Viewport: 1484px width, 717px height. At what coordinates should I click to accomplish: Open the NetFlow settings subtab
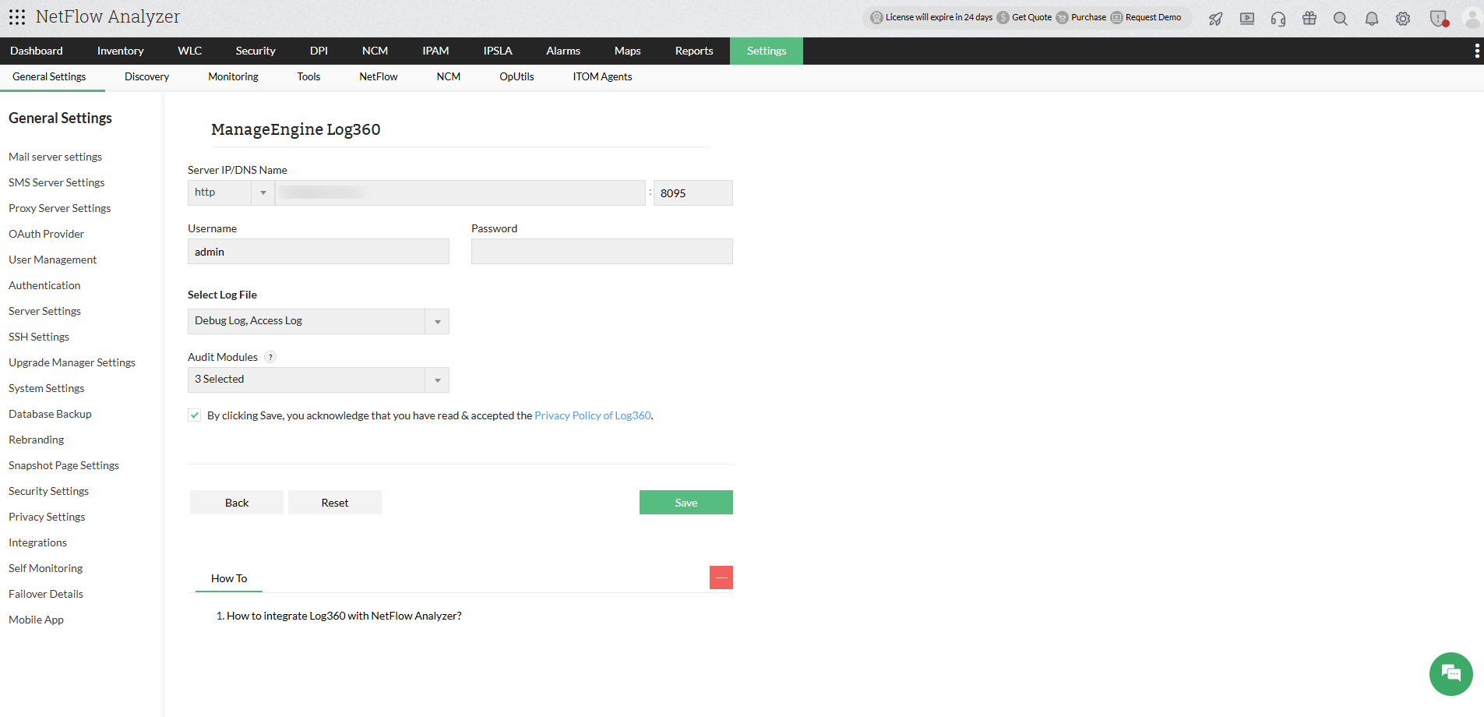tap(379, 76)
